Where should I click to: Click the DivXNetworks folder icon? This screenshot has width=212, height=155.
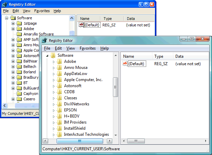pos(60,104)
